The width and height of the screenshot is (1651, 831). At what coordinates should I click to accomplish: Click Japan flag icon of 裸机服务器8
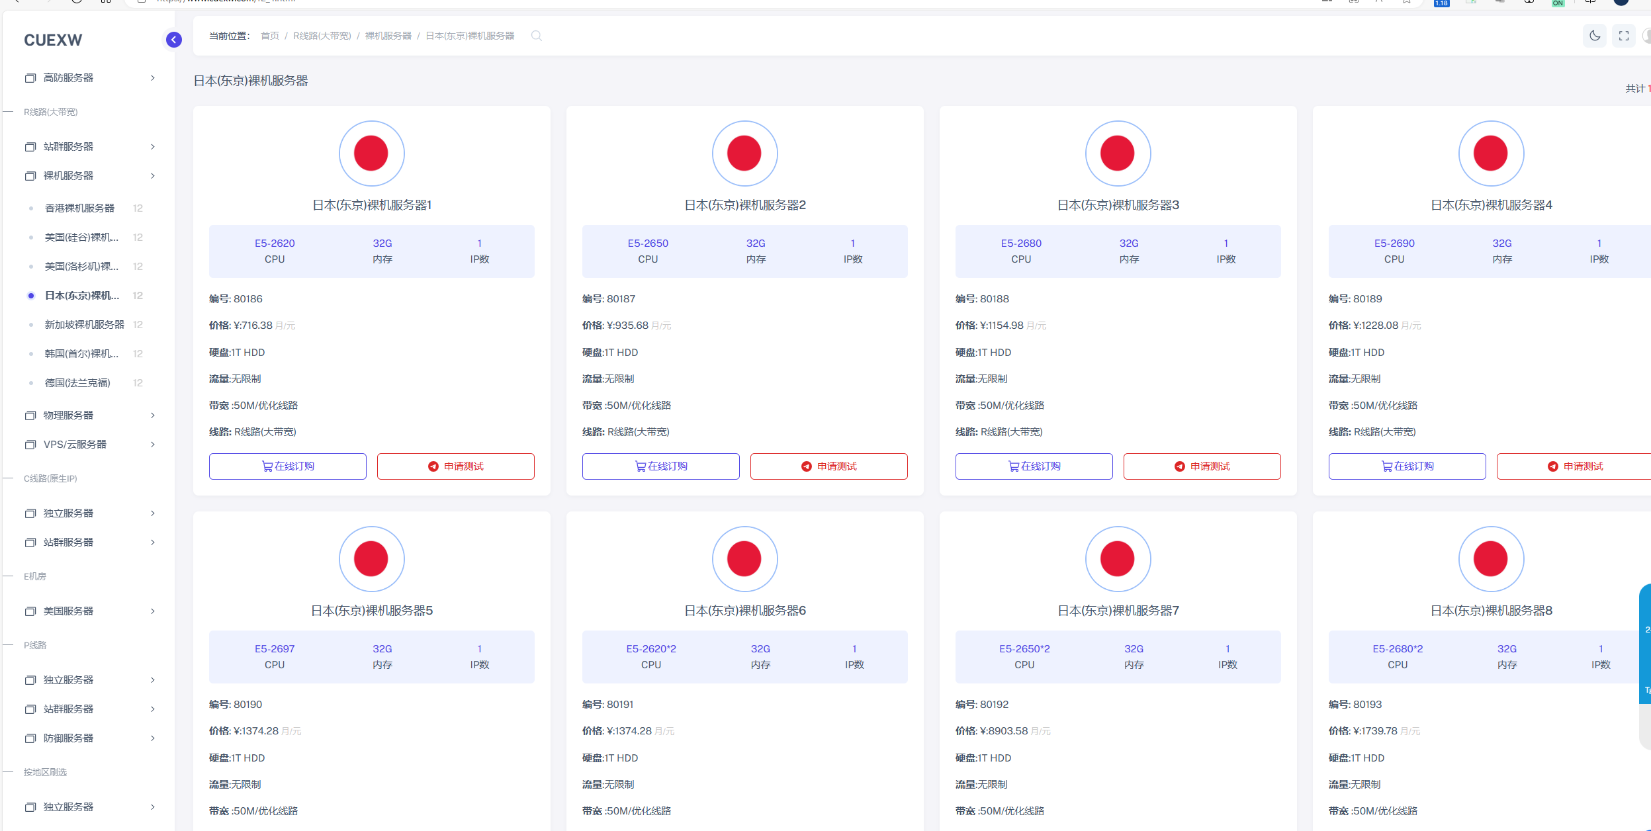coord(1492,559)
